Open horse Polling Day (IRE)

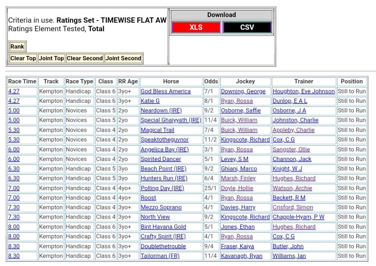click(x=162, y=188)
